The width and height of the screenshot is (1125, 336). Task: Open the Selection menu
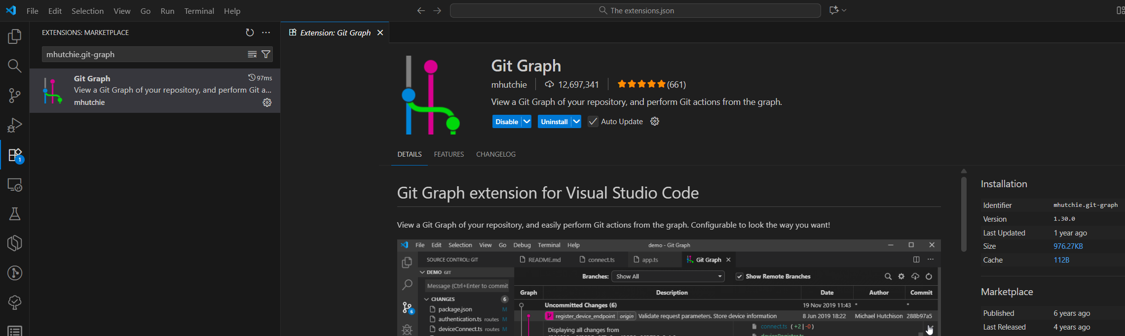pyautogui.click(x=87, y=11)
